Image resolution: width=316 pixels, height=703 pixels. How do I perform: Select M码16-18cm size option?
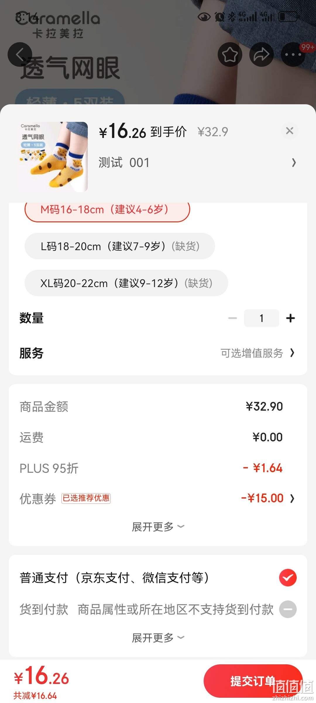[x=107, y=210]
